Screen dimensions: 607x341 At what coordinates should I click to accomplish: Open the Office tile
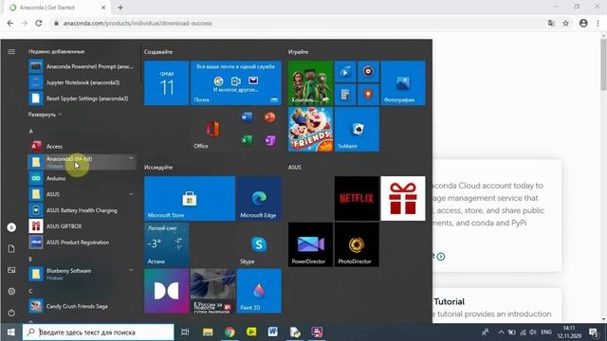pyautogui.click(x=212, y=129)
